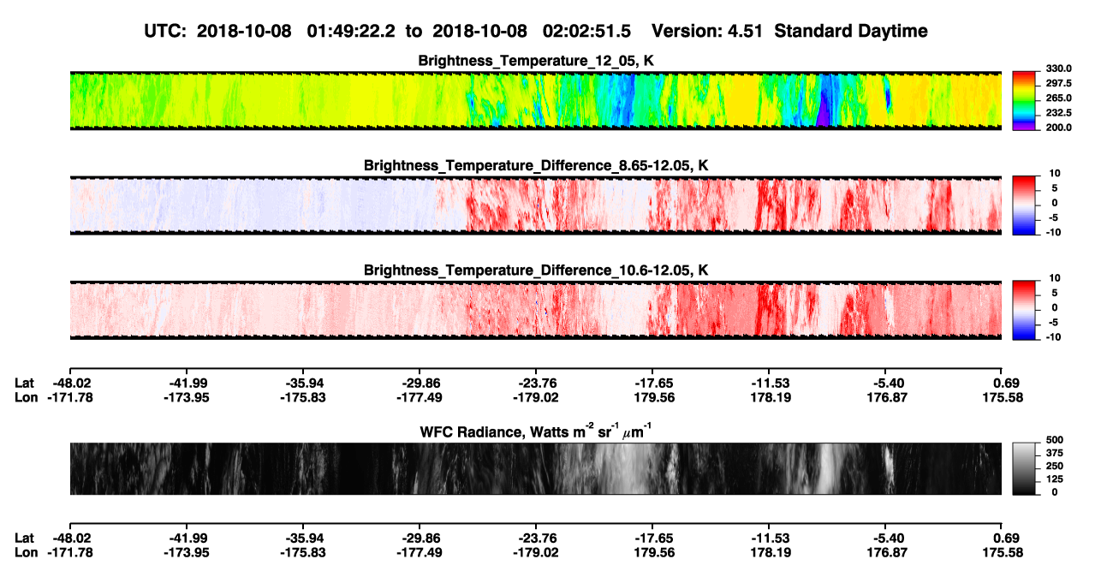This screenshot has width=1113, height=571.
Task: Click longitude '-179.02' on axis above WFC panel
Action: tap(535, 397)
